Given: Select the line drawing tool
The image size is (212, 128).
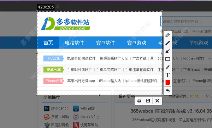Looking at the screenshot, I should pos(167,43).
